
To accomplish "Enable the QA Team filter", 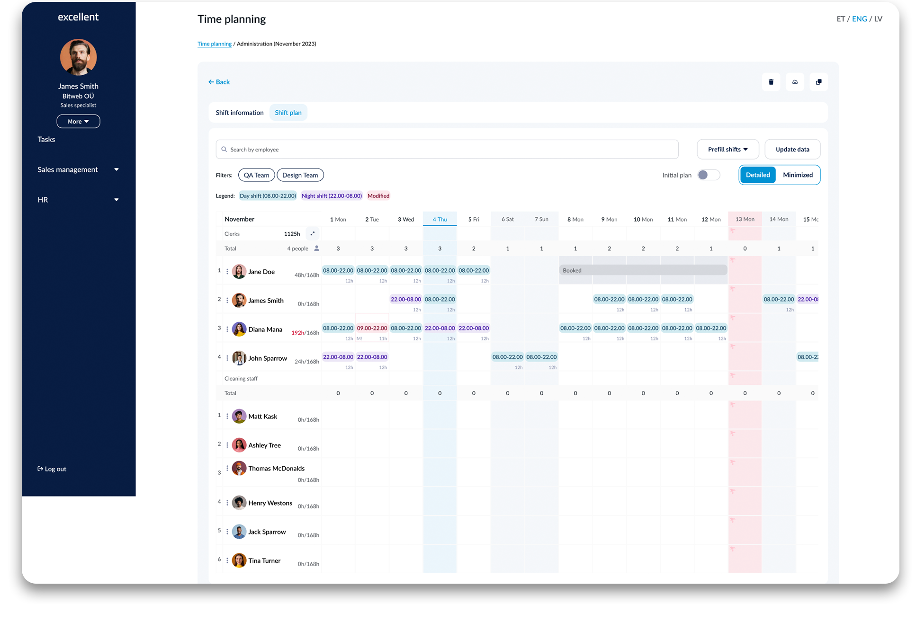I will (256, 175).
